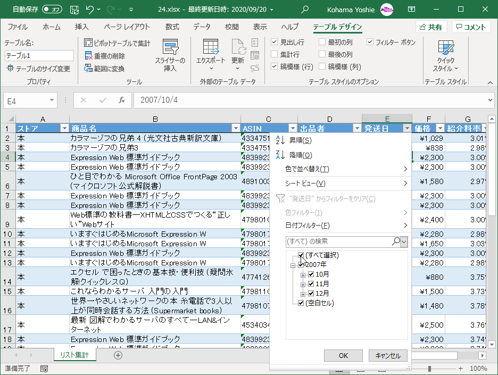Undo the last action
This screenshot has height=375, width=498.
click(89, 10)
